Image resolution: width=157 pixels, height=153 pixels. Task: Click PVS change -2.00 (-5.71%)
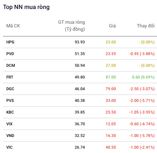[x=142, y=101]
